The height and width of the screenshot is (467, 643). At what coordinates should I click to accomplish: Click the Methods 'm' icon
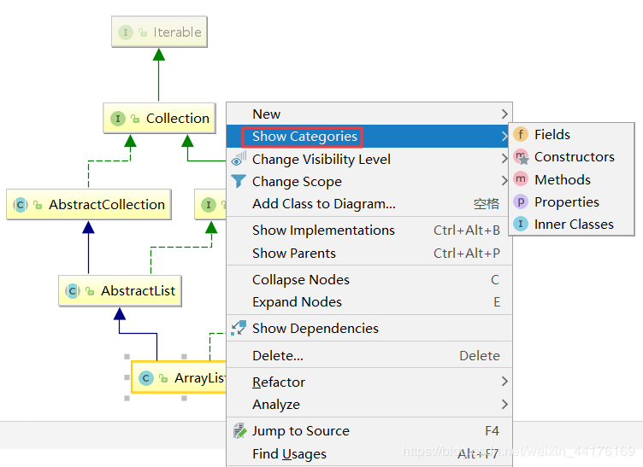point(520,179)
